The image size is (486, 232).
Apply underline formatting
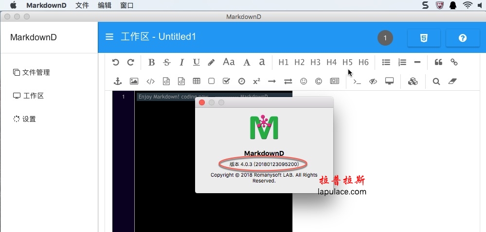tap(196, 62)
